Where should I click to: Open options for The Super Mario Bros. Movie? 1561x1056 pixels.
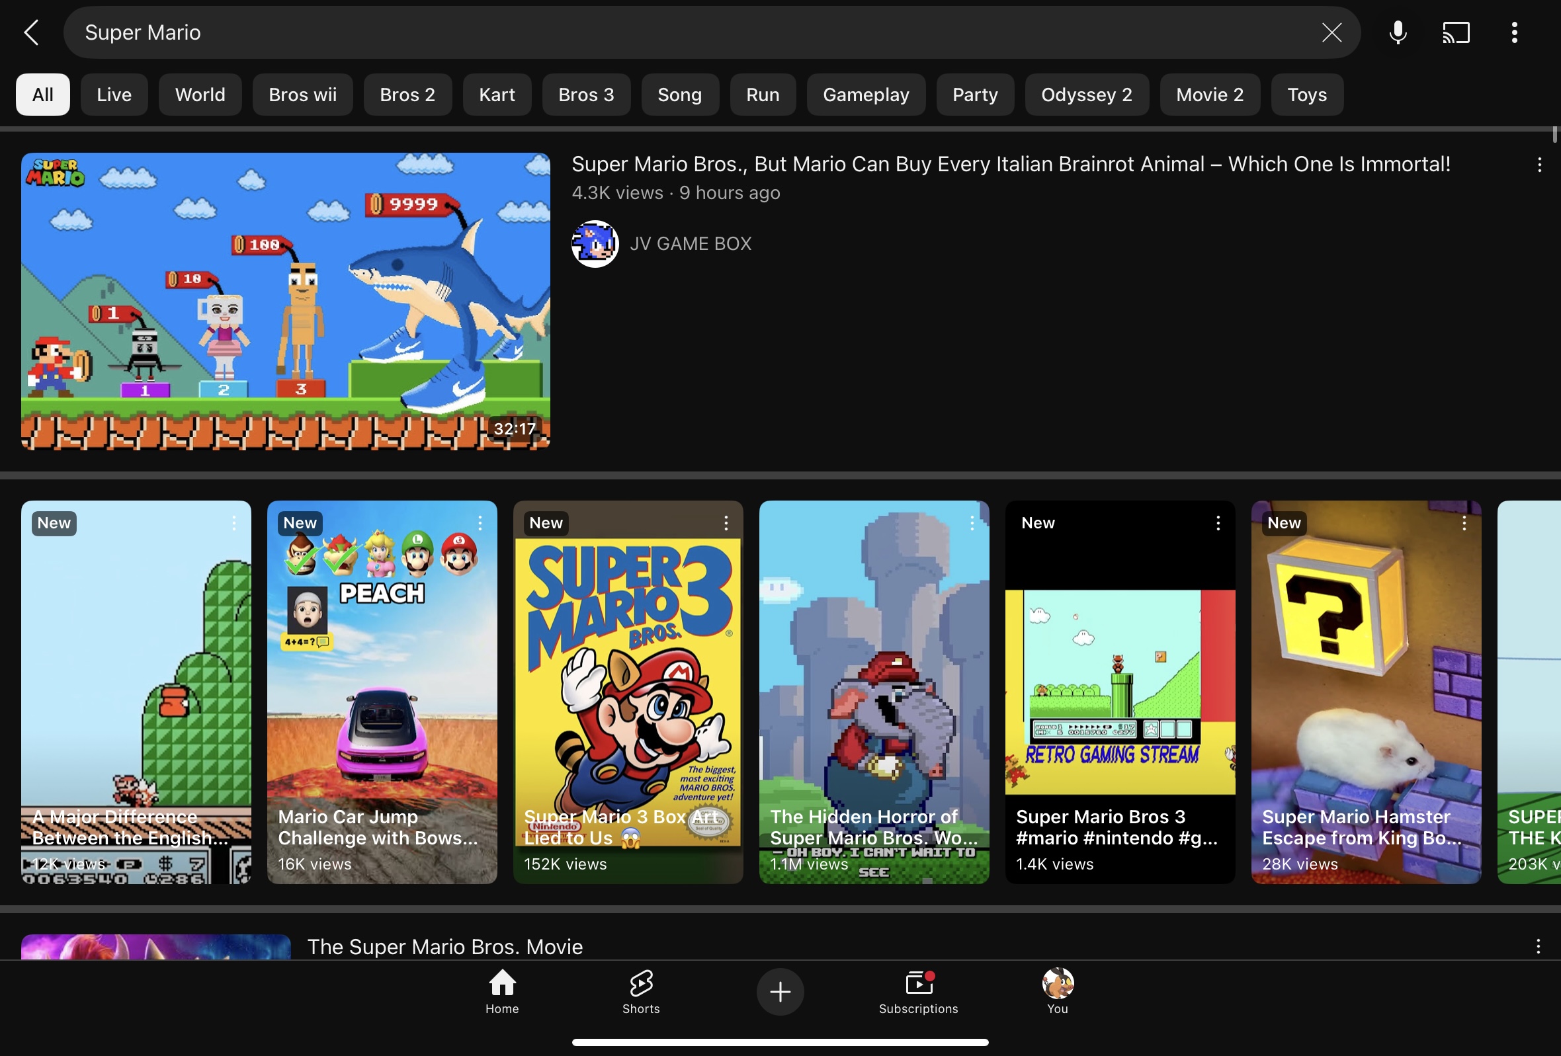pos(1537,947)
